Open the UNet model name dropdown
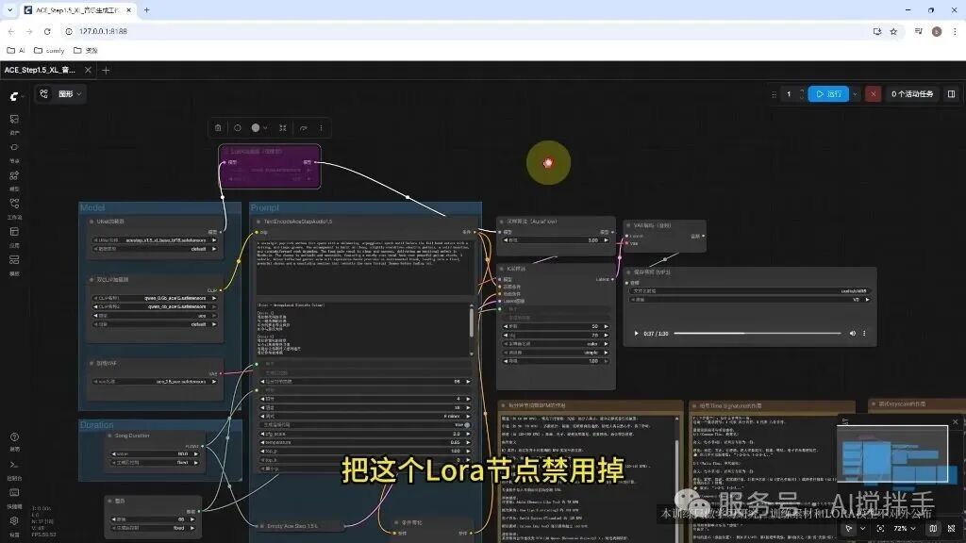Viewport: 966px width, 543px height. point(156,240)
